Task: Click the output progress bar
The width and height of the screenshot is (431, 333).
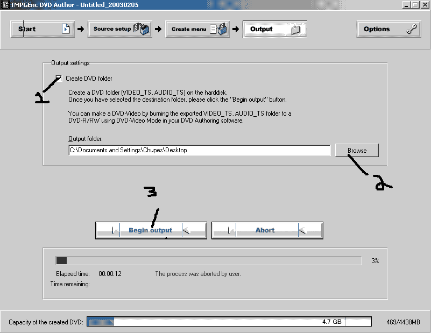Action: tap(209, 260)
